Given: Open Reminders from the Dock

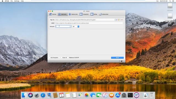Looking at the screenshot, I should (x=74, y=95).
